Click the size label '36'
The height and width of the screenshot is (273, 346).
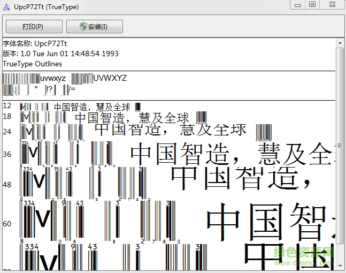tap(7, 154)
